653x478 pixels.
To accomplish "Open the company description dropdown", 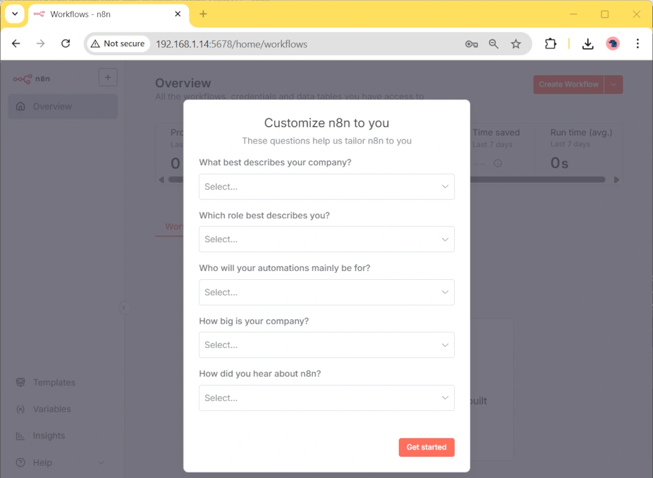I will [326, 187].
